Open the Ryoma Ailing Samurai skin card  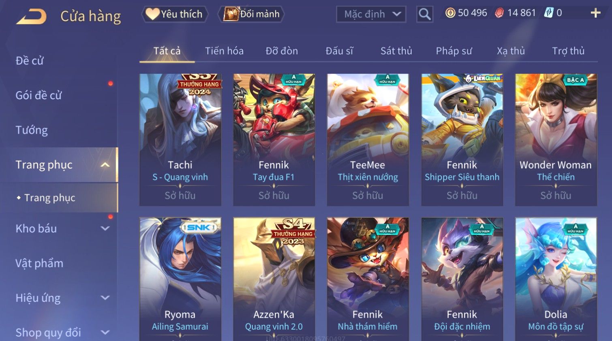tap(180, 279)
